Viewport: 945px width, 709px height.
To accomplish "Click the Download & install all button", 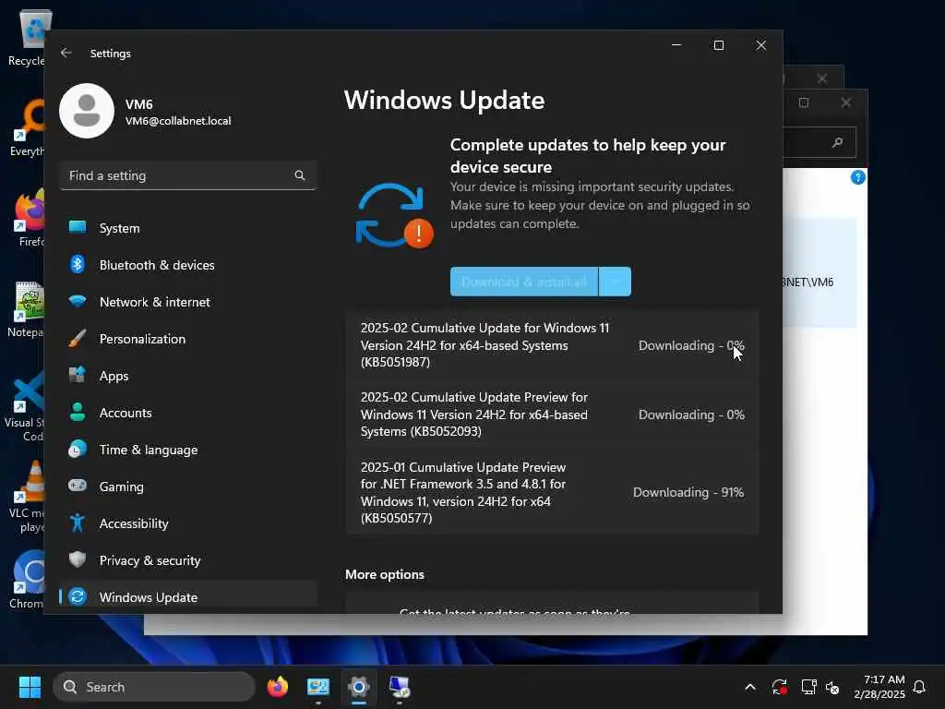I will tap(524, 282).
